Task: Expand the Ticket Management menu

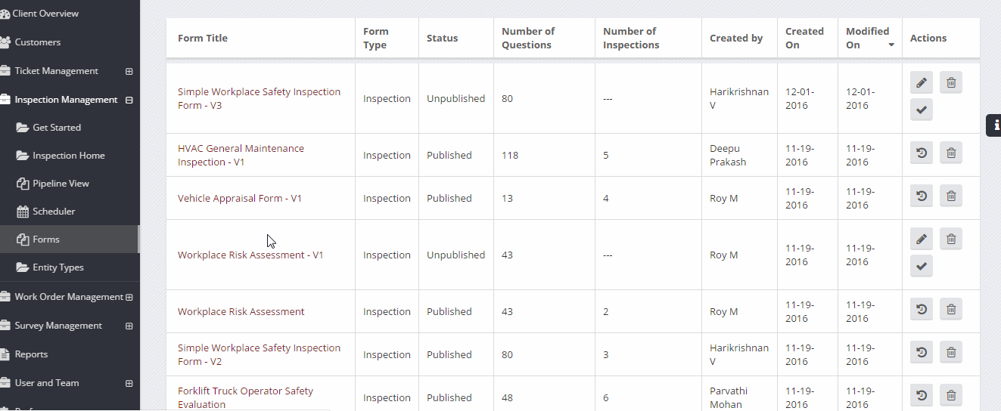Action: click(x=129, y=71)
